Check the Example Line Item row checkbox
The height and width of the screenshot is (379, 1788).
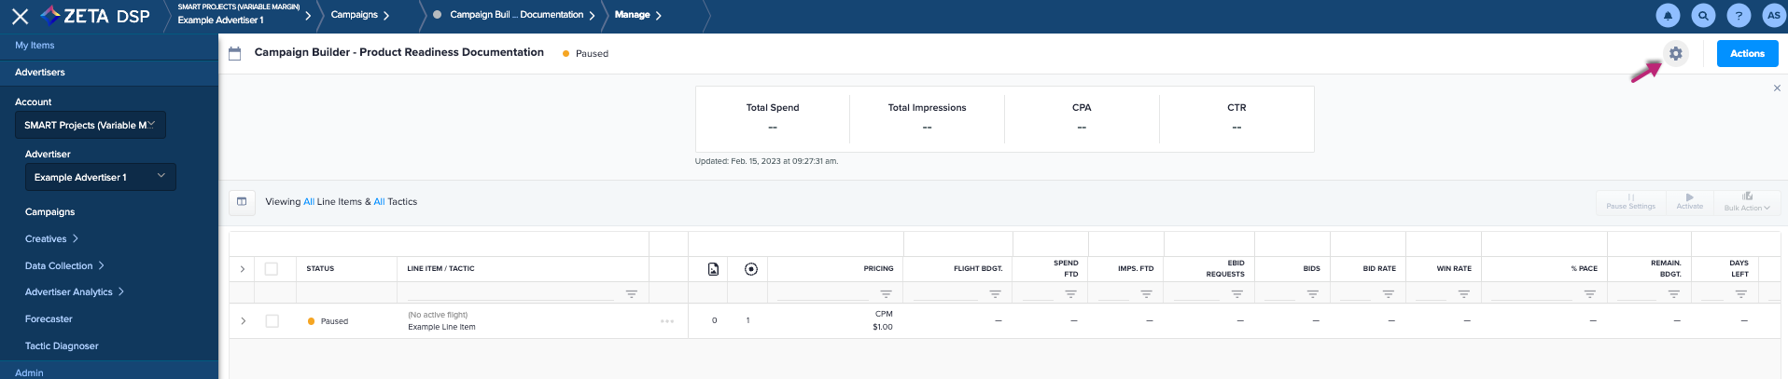pyautogui.click(x=272, y=321)
